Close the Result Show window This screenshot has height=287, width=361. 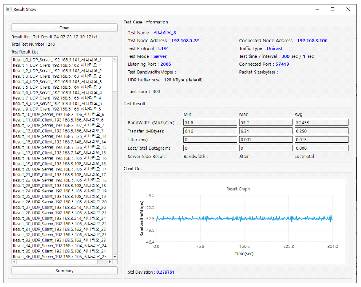point(348,9)
